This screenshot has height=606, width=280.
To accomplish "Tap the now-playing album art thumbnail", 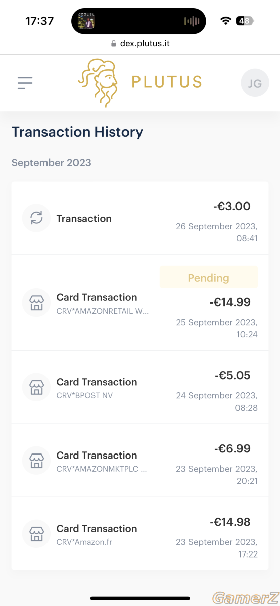I will pos(86,21).
